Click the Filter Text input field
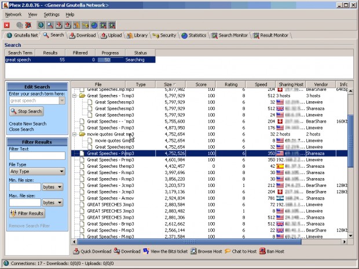 click(x=36, y=156)
